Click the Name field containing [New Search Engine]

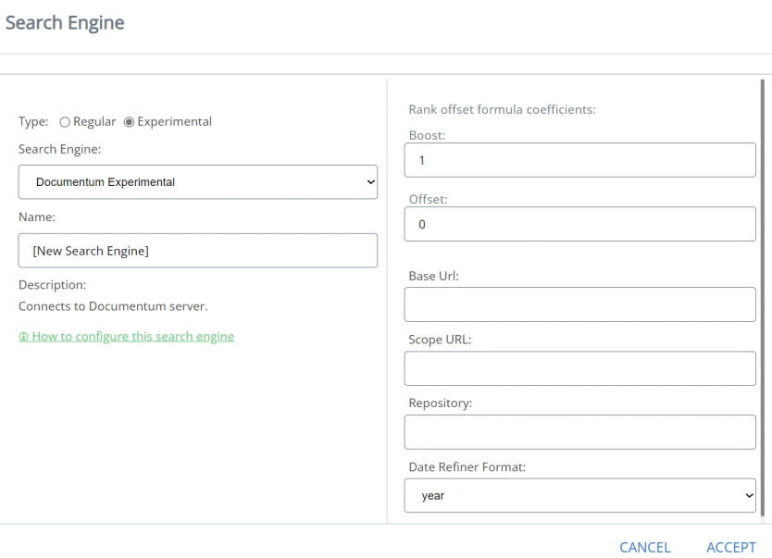(x=197, y=250)
